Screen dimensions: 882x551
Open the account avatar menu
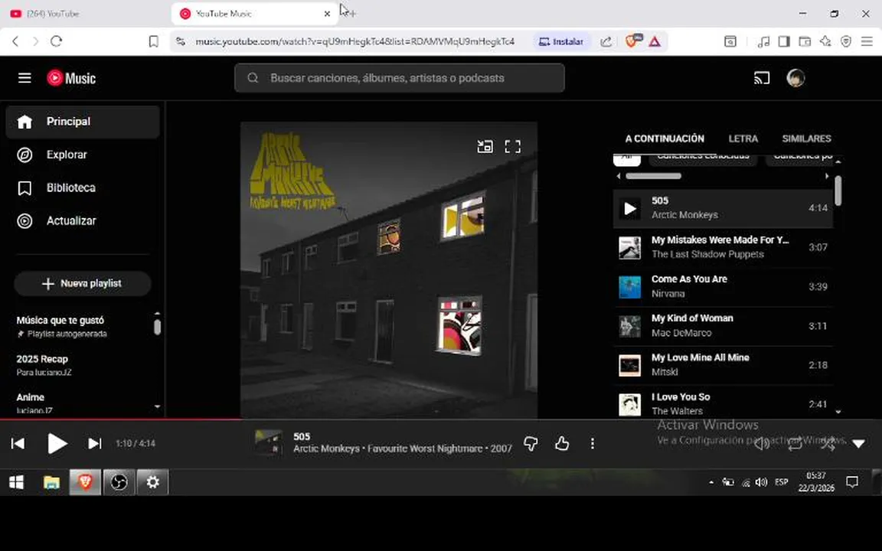click(795, 78)
